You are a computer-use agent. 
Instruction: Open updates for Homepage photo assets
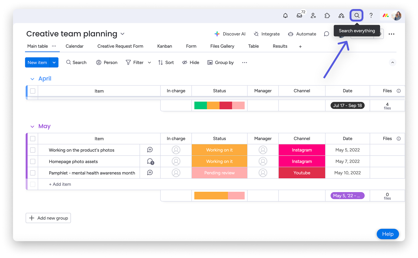[x=151, y=162]
